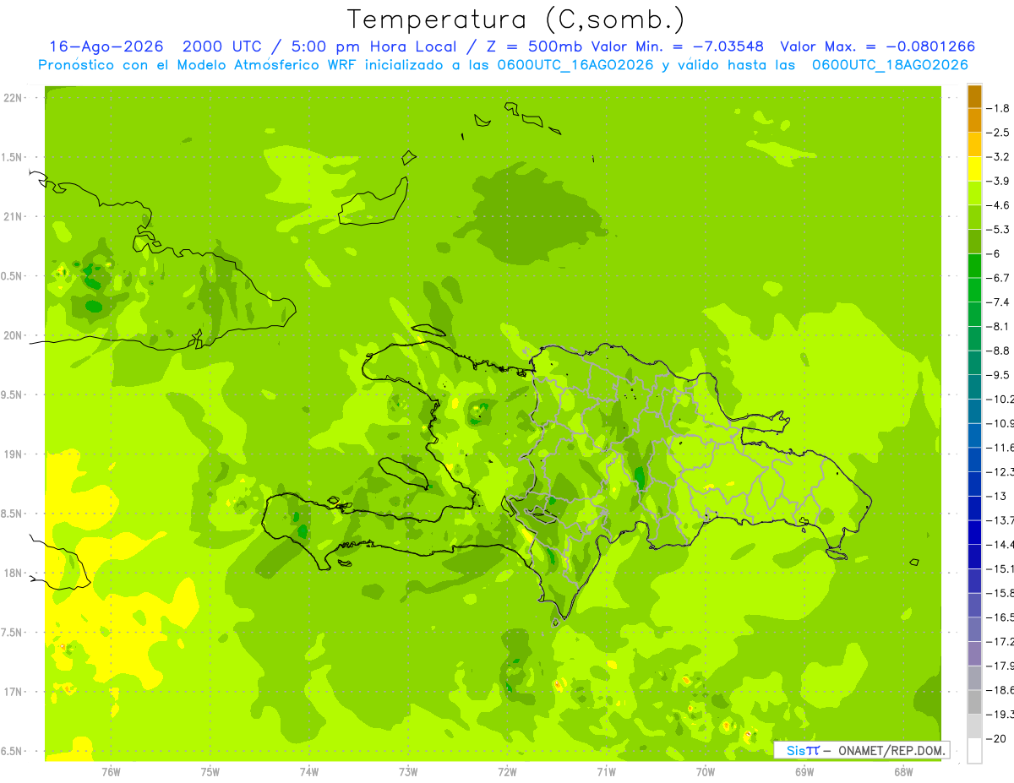
Task: Select the "75W" longitude label
Action: point(210,771)
